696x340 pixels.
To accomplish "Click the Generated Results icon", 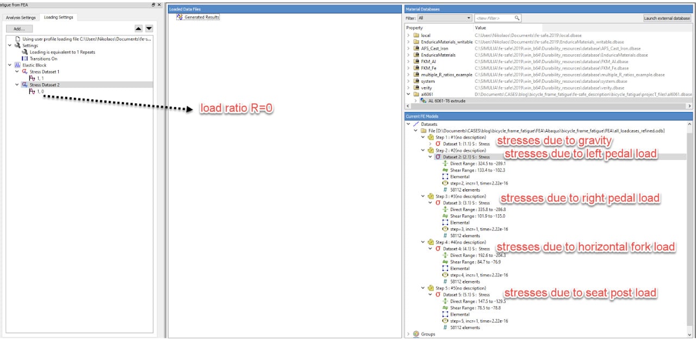I will (x=179, y=17).
